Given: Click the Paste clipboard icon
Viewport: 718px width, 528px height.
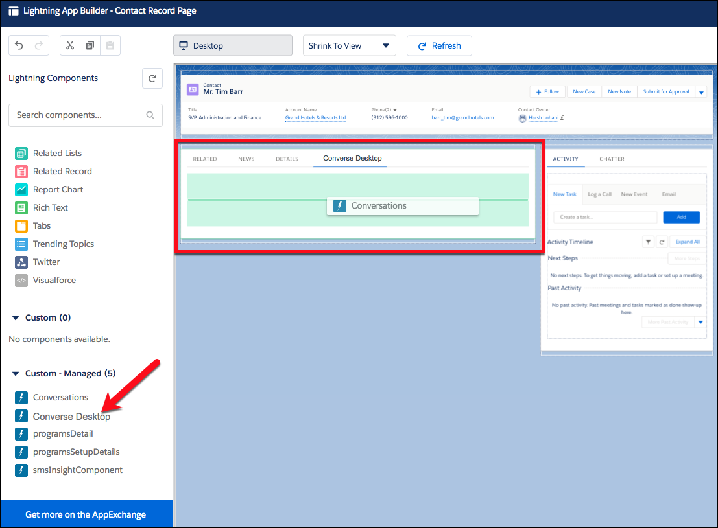Looking at the screenshot, I should point(110,45).
